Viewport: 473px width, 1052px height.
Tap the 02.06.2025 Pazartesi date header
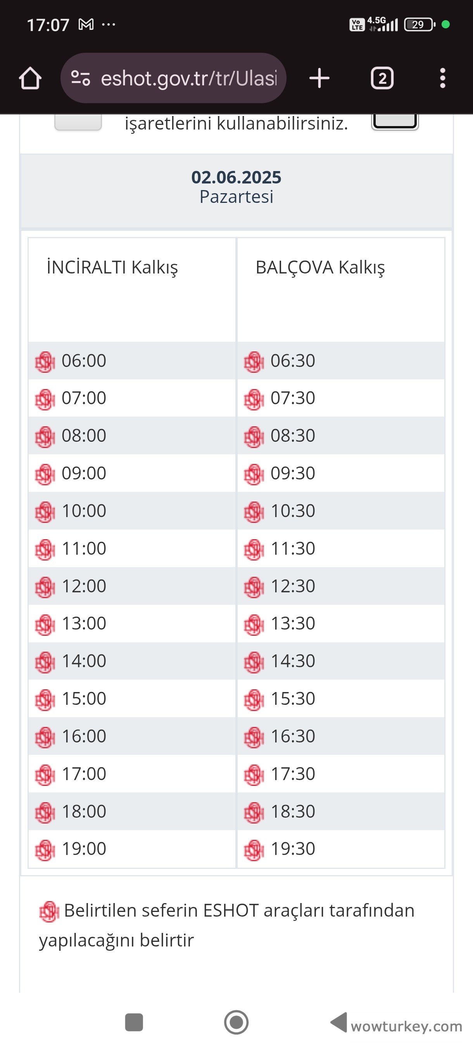(236, 187)
